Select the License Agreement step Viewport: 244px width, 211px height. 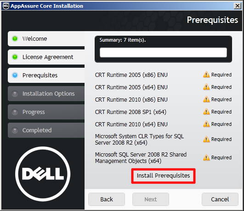[x=46, y=57]
